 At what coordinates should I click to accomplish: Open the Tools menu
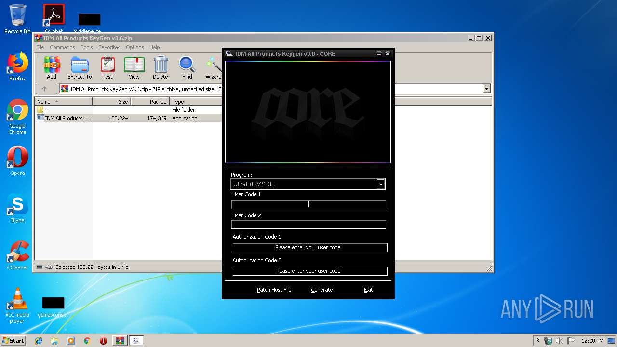(87, 47)
